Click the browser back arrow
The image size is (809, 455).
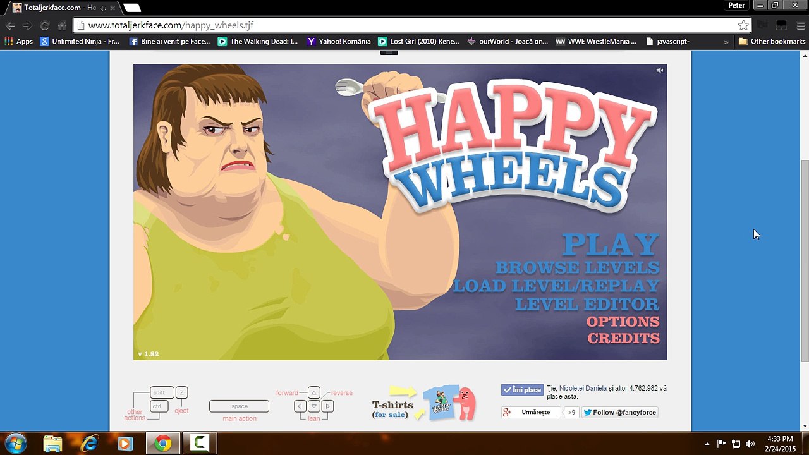tap(10, 25)
